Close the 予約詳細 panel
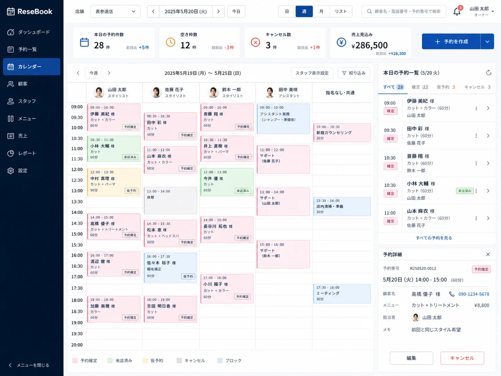Screen dimensions: 501x376 (x=488, y=254)
